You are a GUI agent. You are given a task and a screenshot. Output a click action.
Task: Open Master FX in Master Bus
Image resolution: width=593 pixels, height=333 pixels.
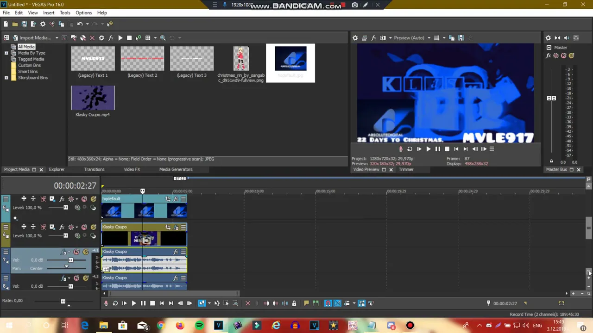point(548,55)
